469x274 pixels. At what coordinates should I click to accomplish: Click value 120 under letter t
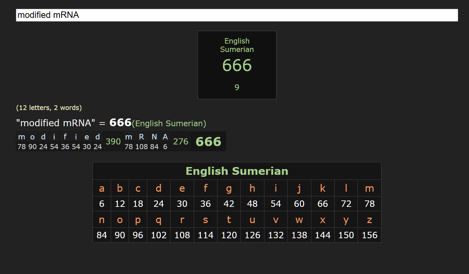(229, 235)
